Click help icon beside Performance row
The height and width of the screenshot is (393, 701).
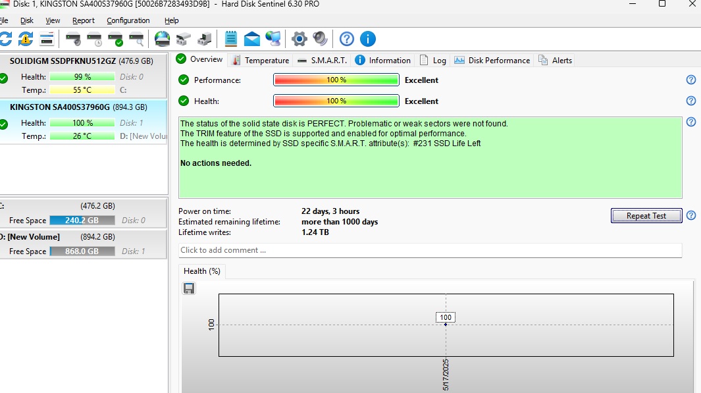(691, 80)
